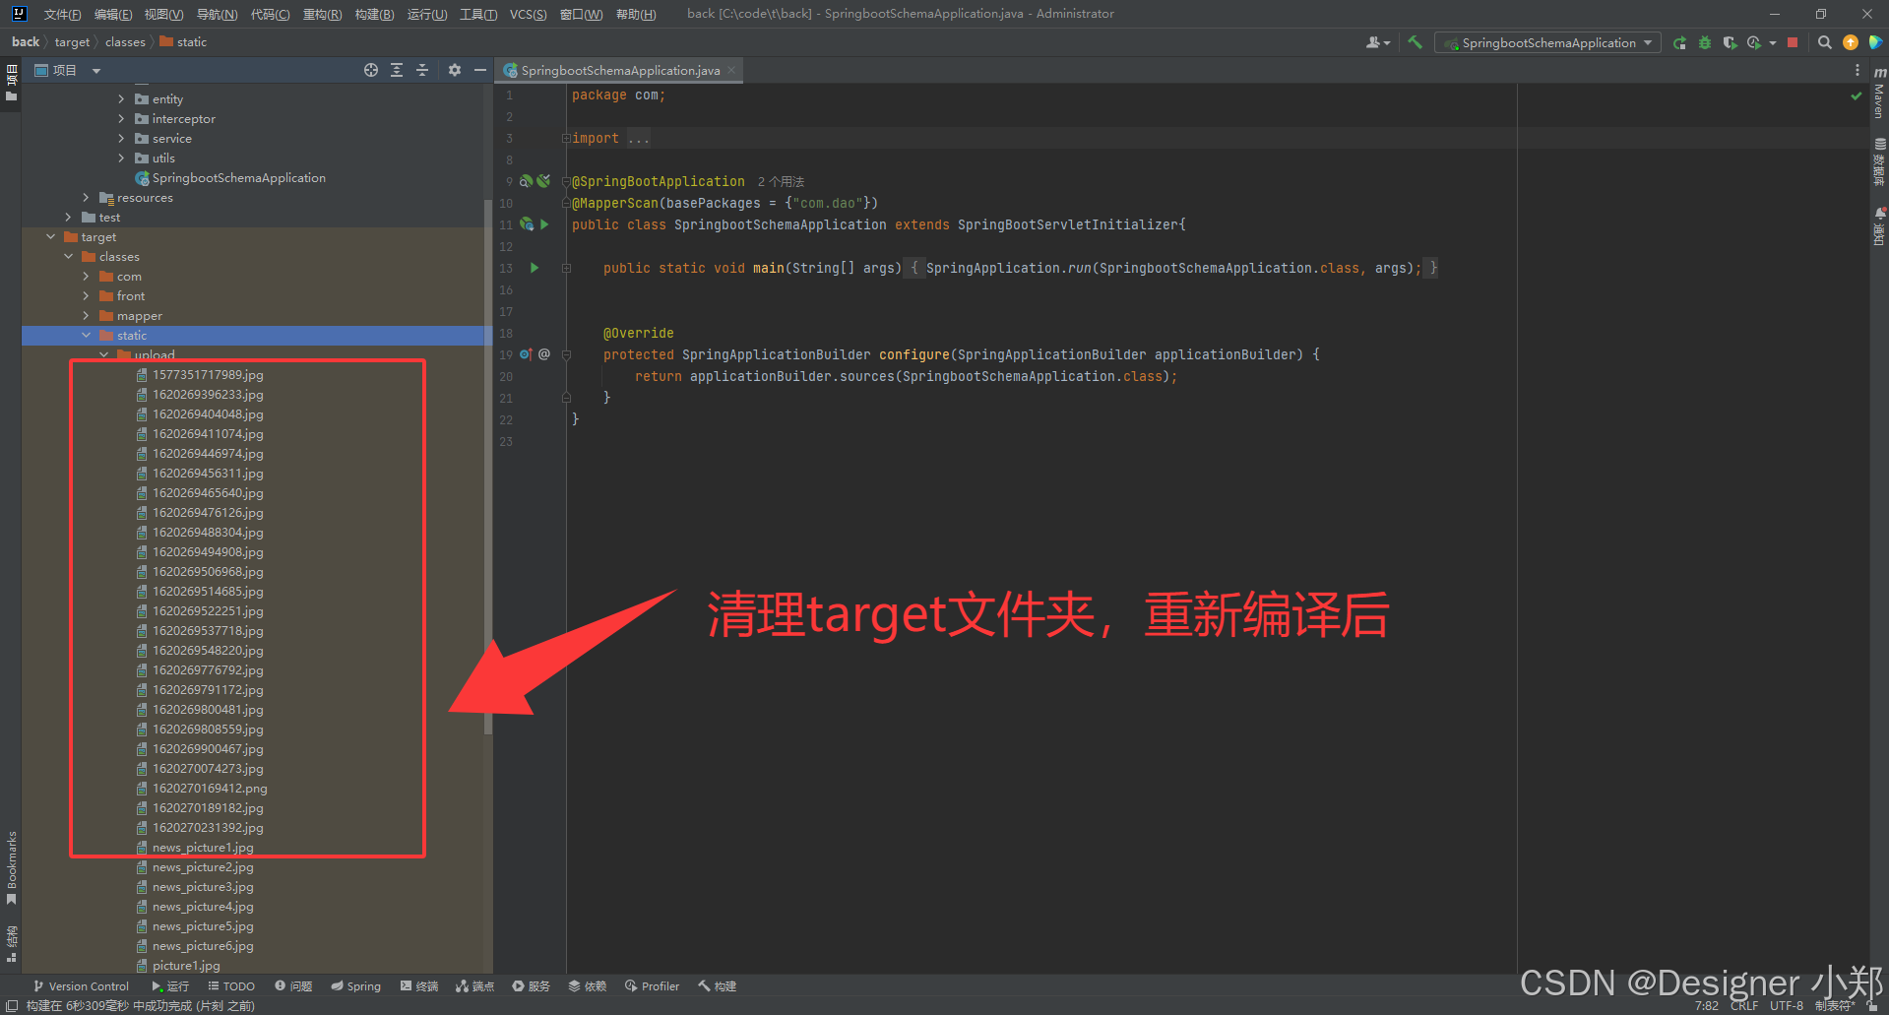Expand the mapper folder under classes
Screen dimensions: 1889x1015
coord(86,316)
